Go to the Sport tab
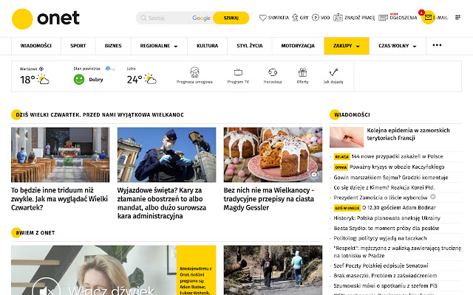Screen dimensions: 473x295 click(78, 46)
